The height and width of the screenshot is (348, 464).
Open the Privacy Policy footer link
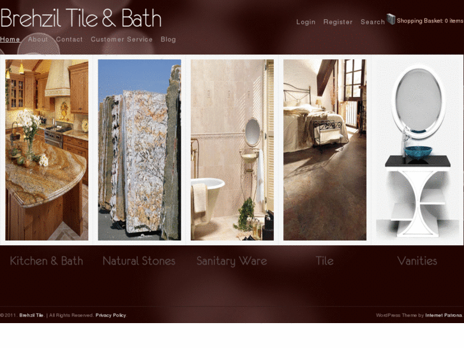click(110, 315)
